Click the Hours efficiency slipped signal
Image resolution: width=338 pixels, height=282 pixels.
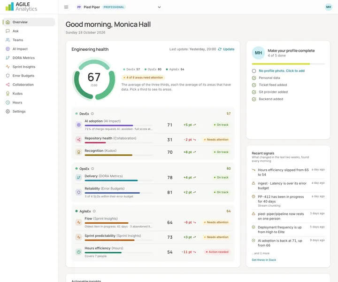(288, 172)
